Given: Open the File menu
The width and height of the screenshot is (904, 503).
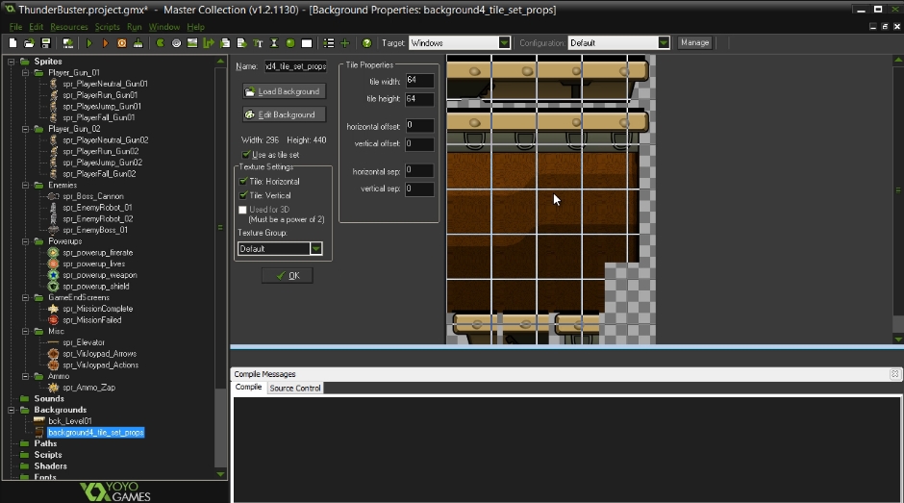Looking at the screenshot, I should pyautogui.click(x=15, y=27).
